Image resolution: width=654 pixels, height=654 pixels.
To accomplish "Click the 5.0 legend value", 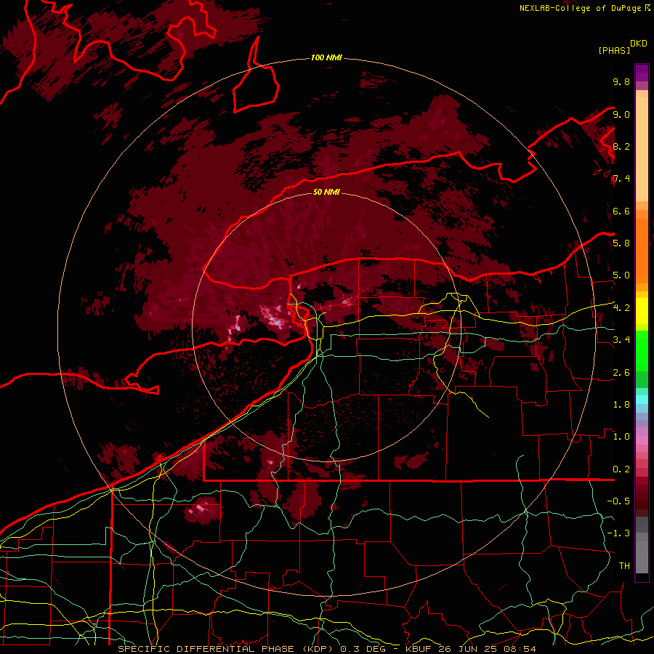I will point(621,275).
